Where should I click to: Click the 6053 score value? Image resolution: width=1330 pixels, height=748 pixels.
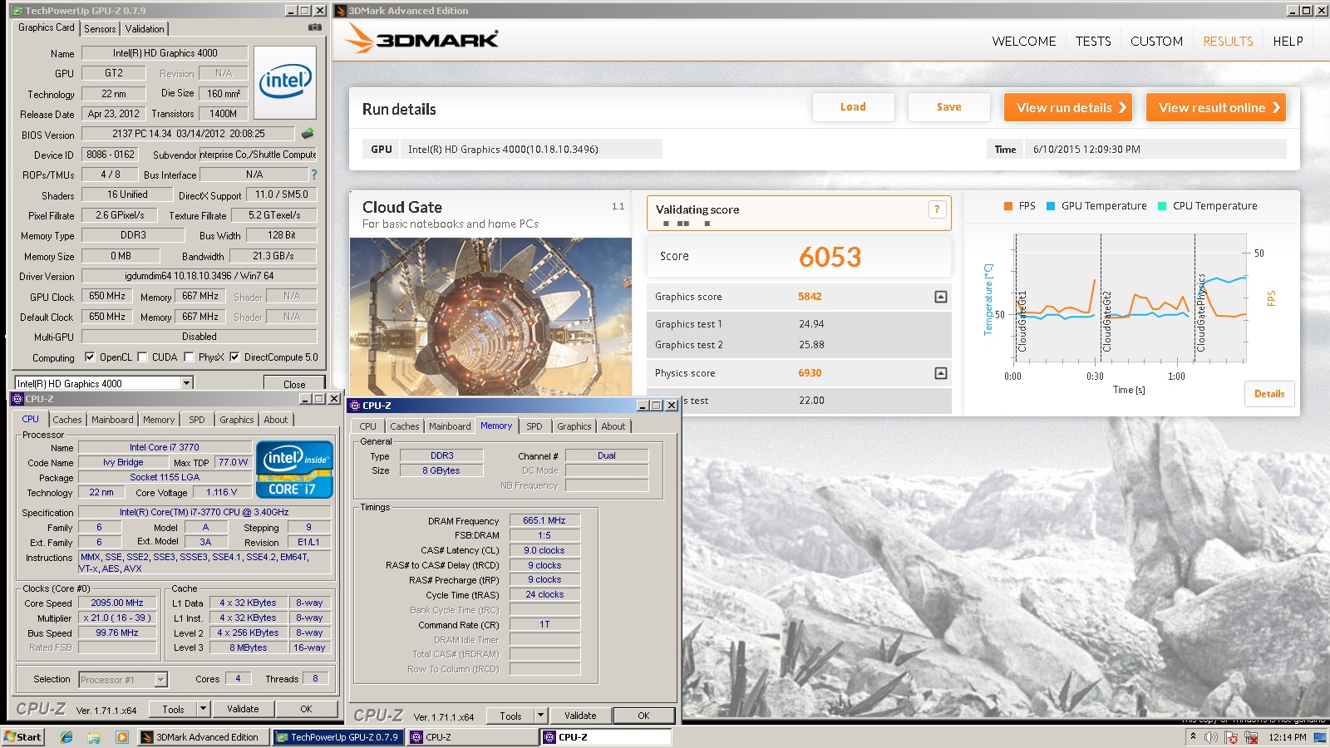point(830,257)
